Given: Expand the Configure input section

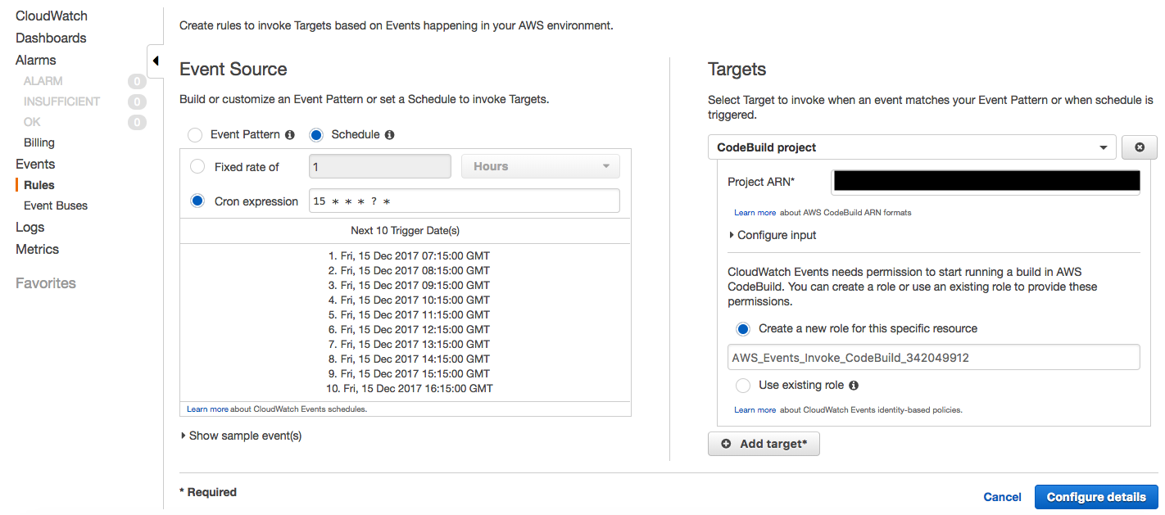Looking at the screenshot, I should pyautogui.click(x=773, y=235).
